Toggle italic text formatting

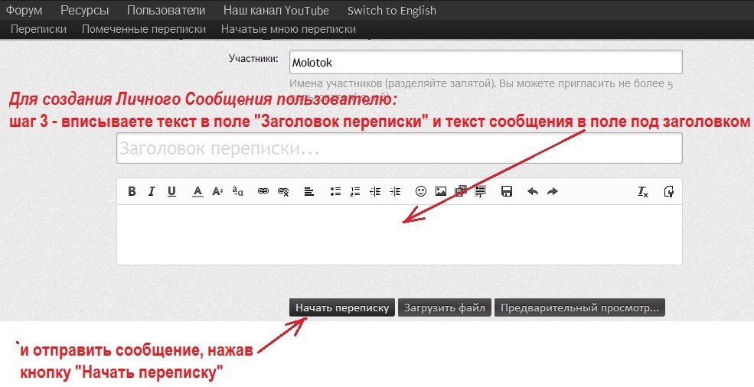coord(152,192)
